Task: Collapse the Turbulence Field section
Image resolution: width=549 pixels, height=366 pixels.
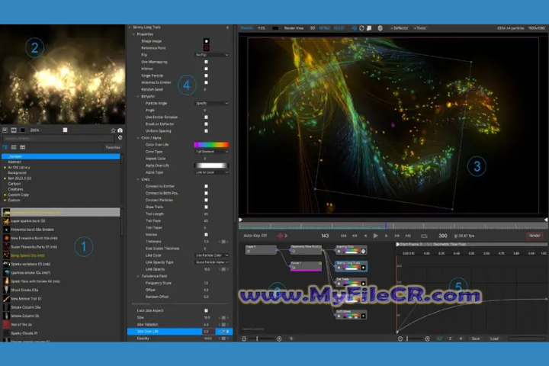Action: [138, 276]
